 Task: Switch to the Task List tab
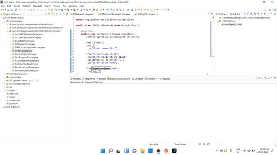pyautogui.click(x=235, y=14)
